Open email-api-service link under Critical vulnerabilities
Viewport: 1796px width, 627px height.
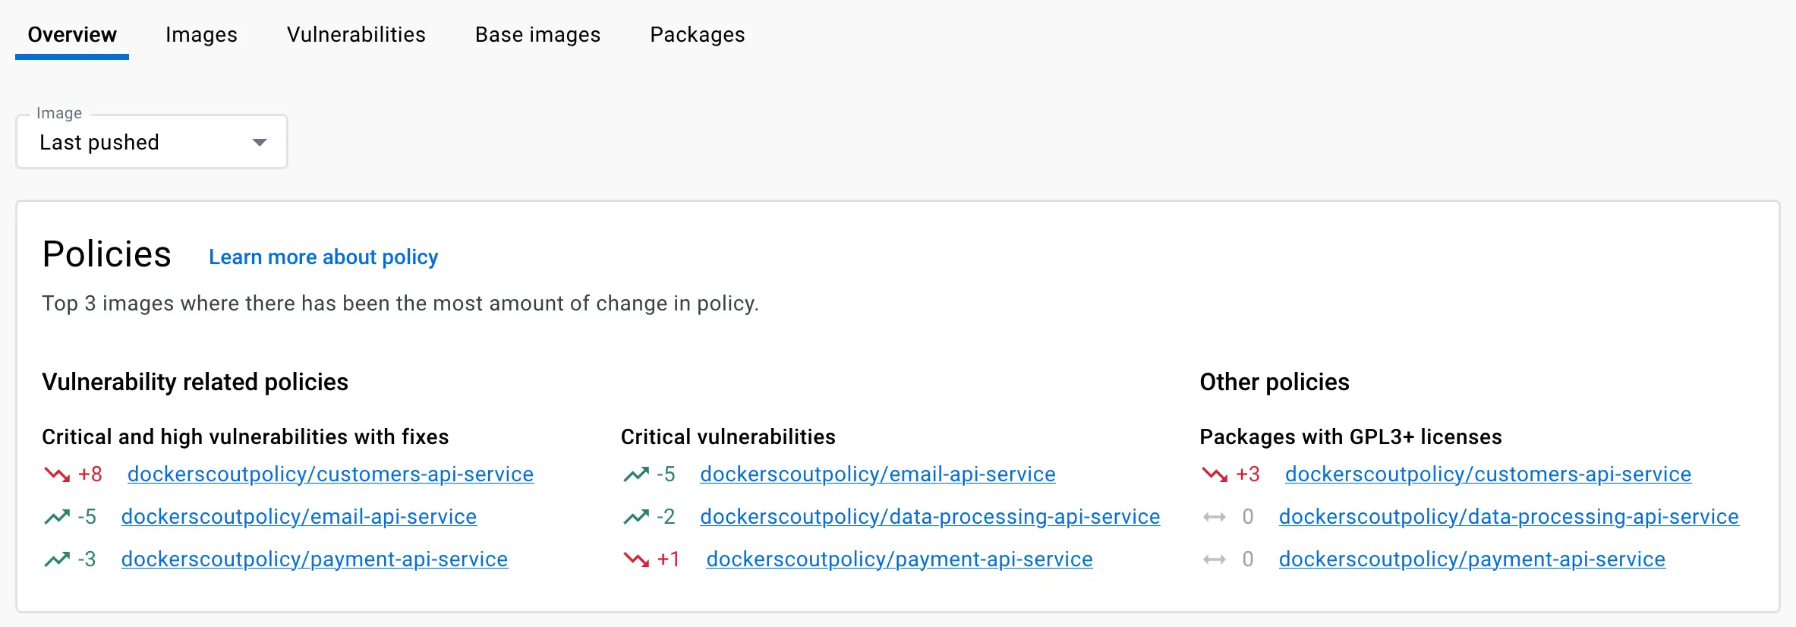878,474
